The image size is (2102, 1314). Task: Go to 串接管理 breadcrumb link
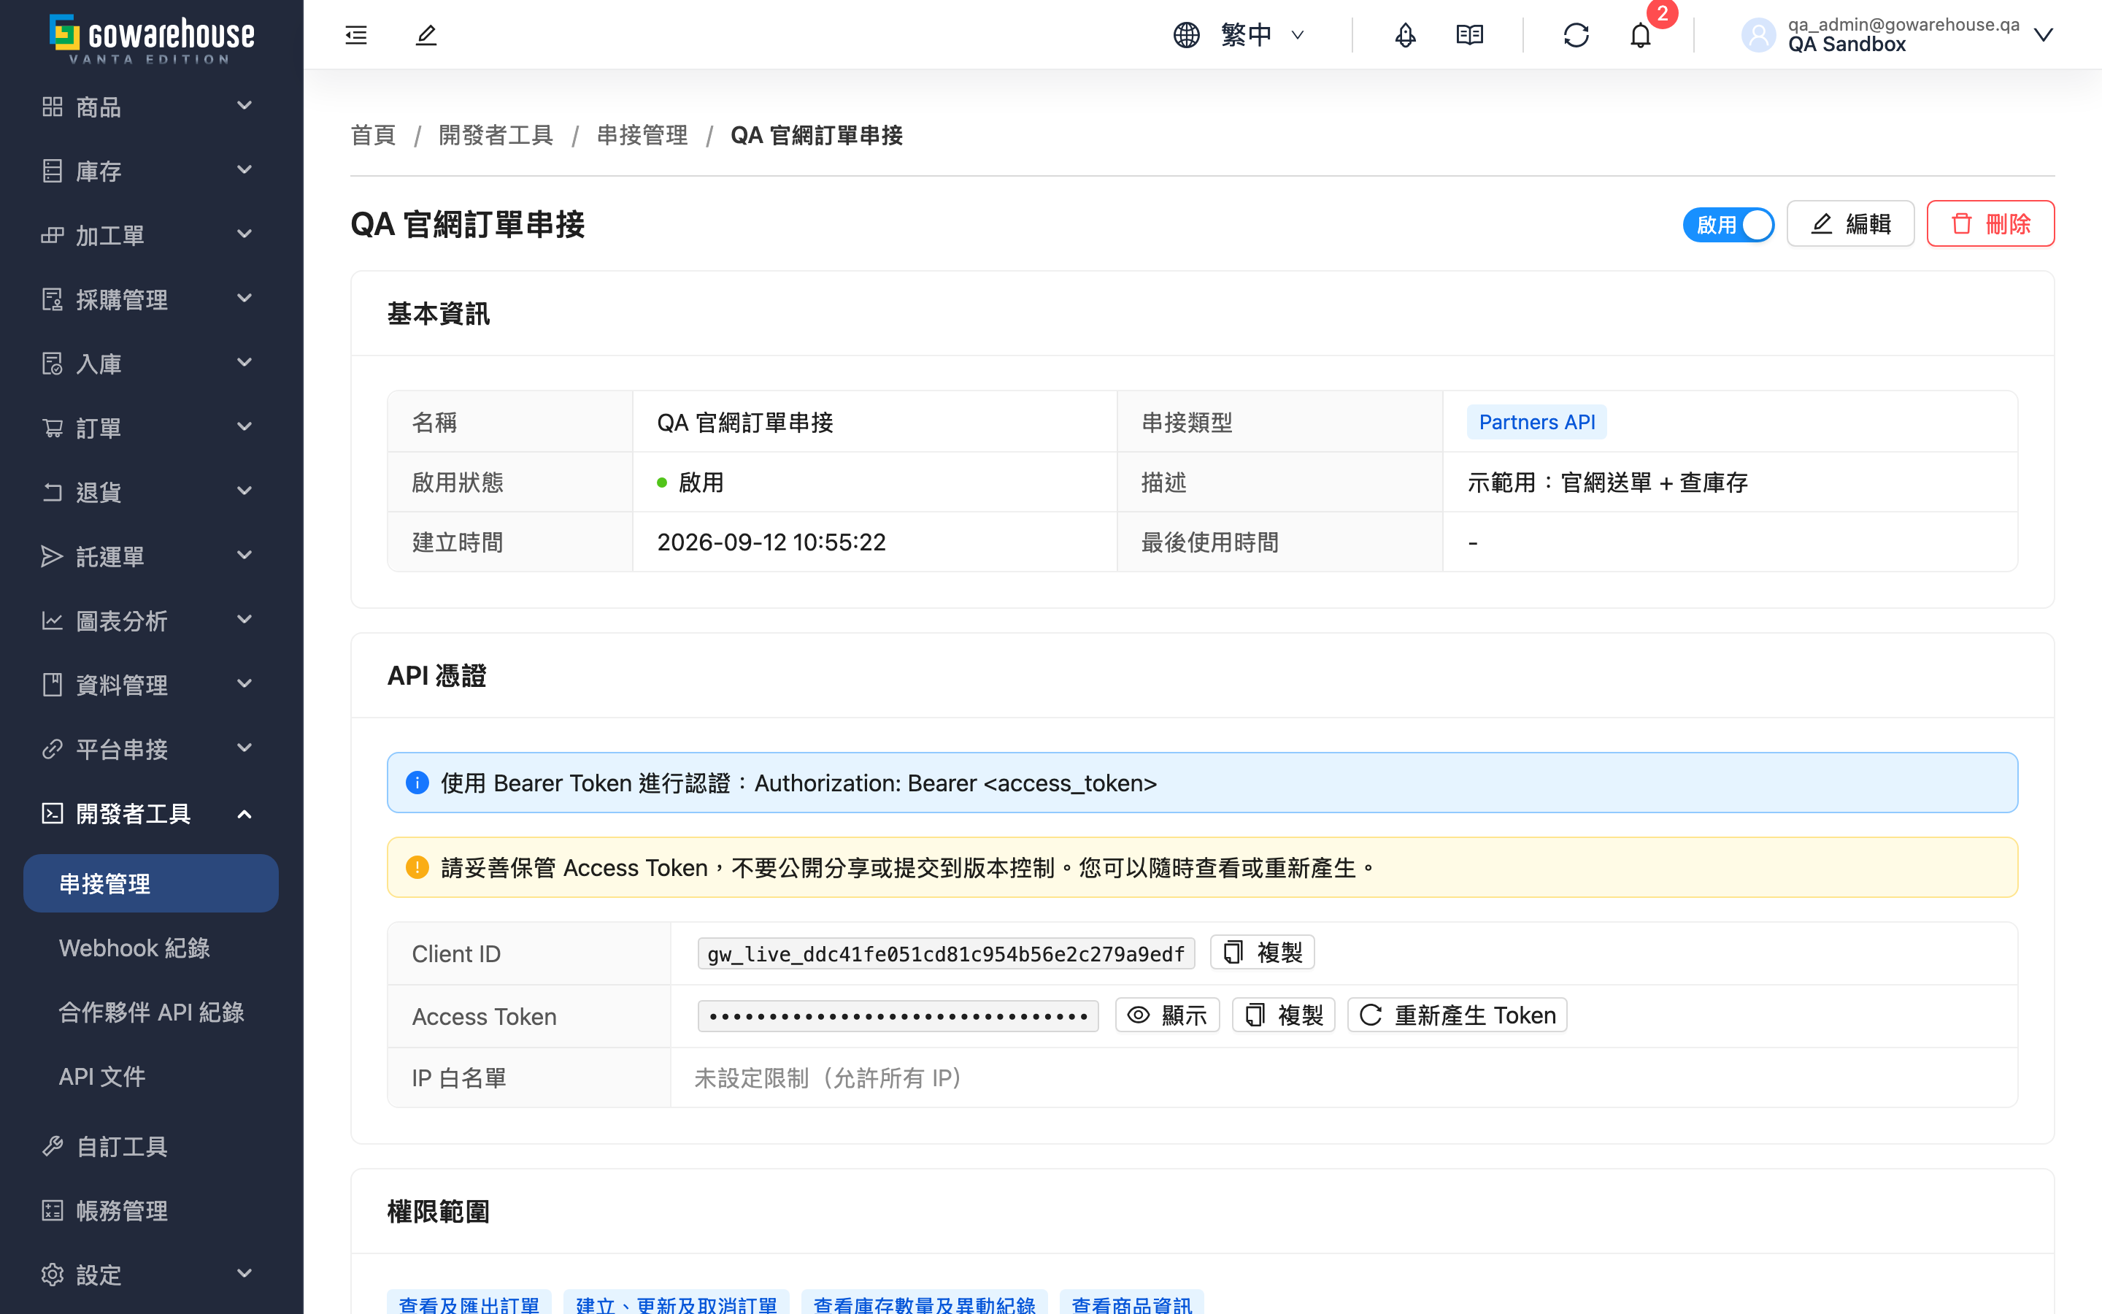642,136
